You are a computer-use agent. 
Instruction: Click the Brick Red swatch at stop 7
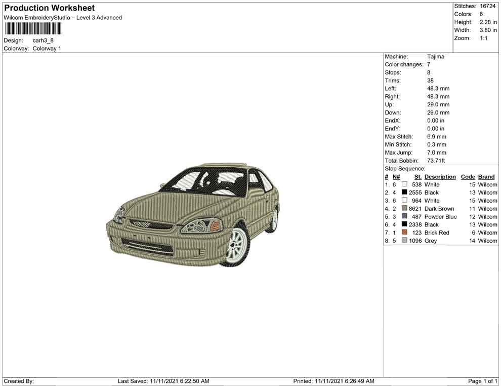pos(404,233)
